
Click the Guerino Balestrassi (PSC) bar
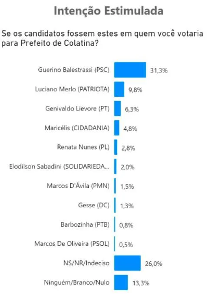pyautogui.click(x=130, y=70)
